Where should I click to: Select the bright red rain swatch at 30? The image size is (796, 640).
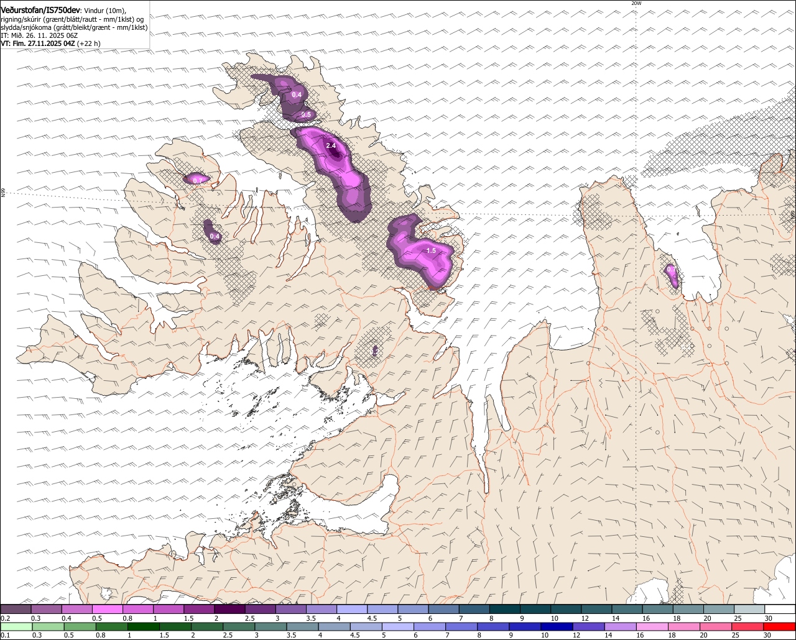point(779,626)
